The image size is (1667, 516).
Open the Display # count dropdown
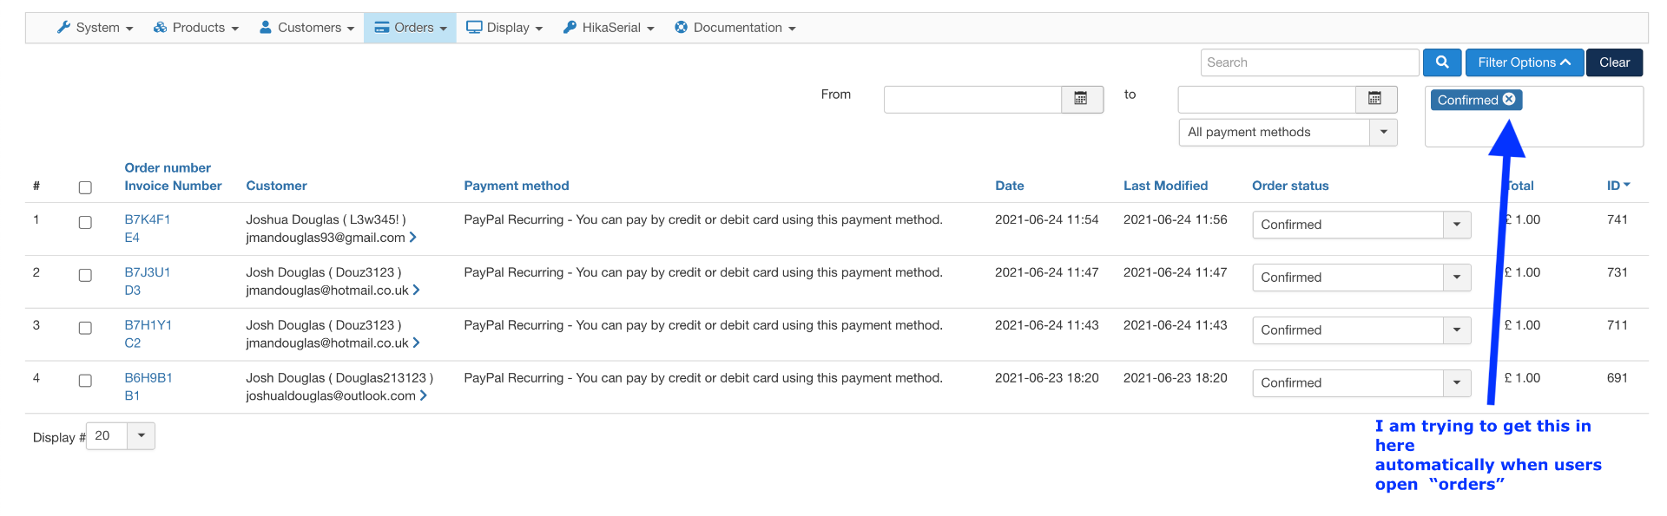pos(141,436)
